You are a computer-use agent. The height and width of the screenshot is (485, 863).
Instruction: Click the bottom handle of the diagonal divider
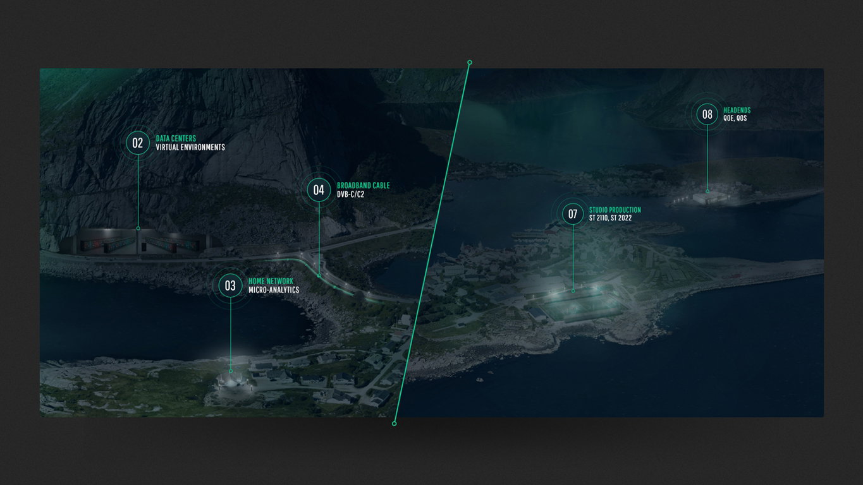[x=395, y=423]
